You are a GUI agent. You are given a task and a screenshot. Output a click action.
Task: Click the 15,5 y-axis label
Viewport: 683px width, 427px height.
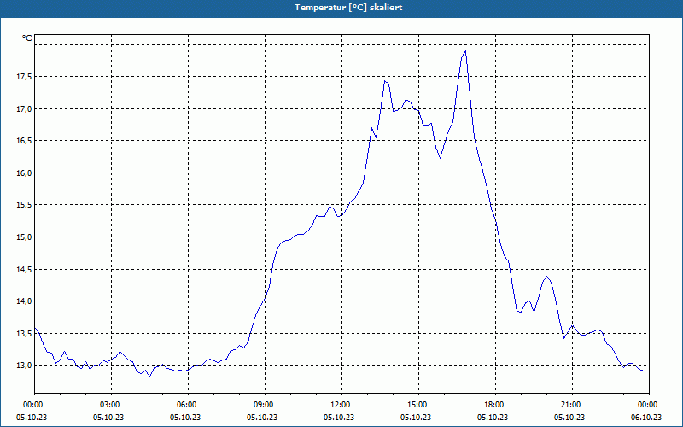(x=24, y=205)
